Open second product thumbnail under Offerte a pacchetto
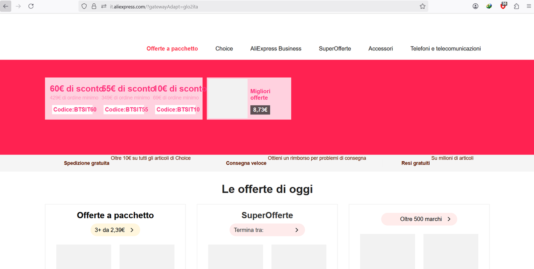Image resolution: width=534 pixels, height=269 pixels. click(147, 257)
